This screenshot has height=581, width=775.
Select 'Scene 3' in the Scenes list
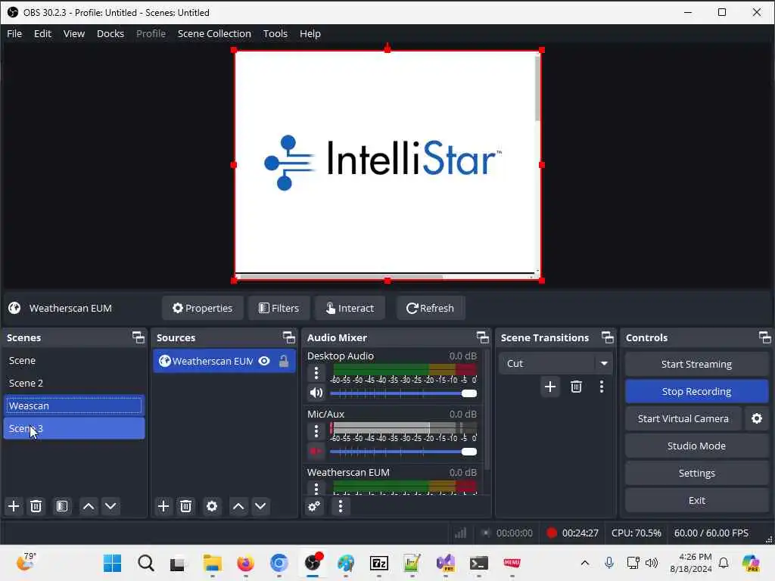(74, 428)
